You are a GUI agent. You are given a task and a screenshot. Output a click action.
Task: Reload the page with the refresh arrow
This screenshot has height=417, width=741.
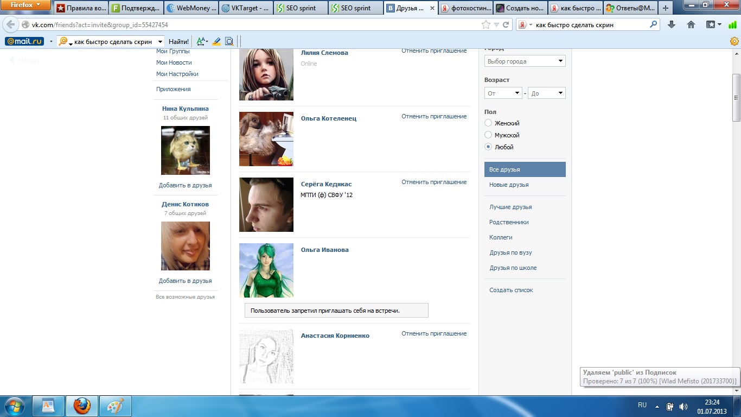(506, 24)
